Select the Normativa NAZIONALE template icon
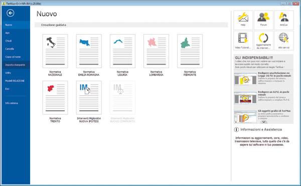Viewport: 301px width, 186px height. [x=55, y=51]
